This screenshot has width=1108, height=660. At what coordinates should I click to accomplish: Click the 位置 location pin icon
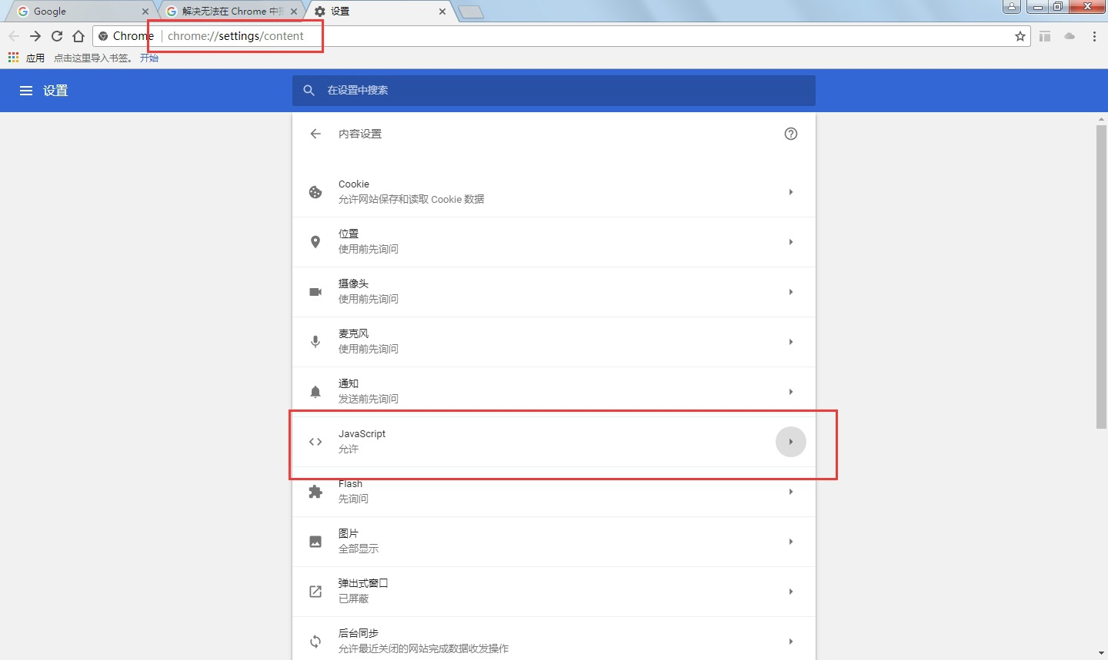[315, 242]
